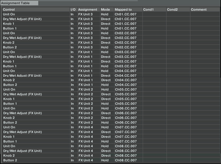Select Knob 1 row for FX Unit 3
This screenshot has width=221, height=164.
[x=111, y=24]
